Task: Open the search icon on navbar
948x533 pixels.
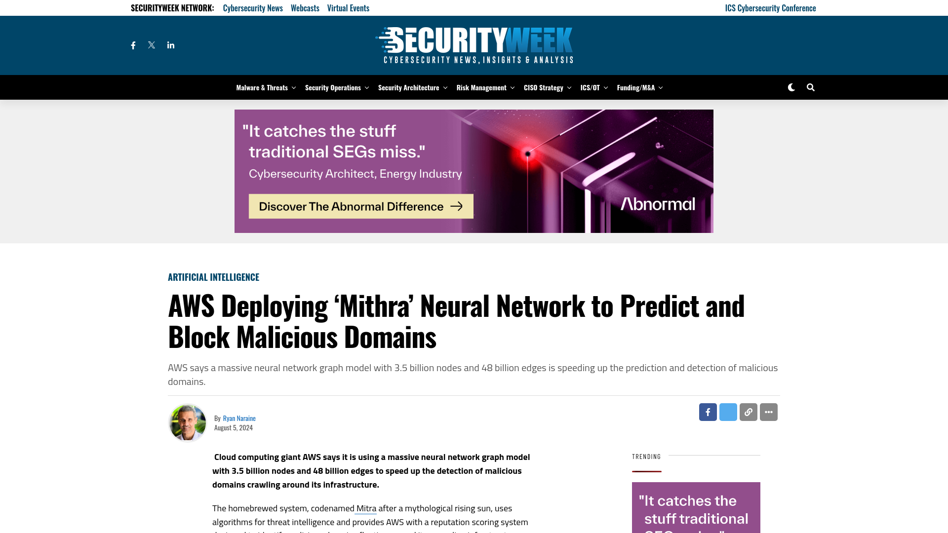Action: pyautogui.click(x=810, y=87)
